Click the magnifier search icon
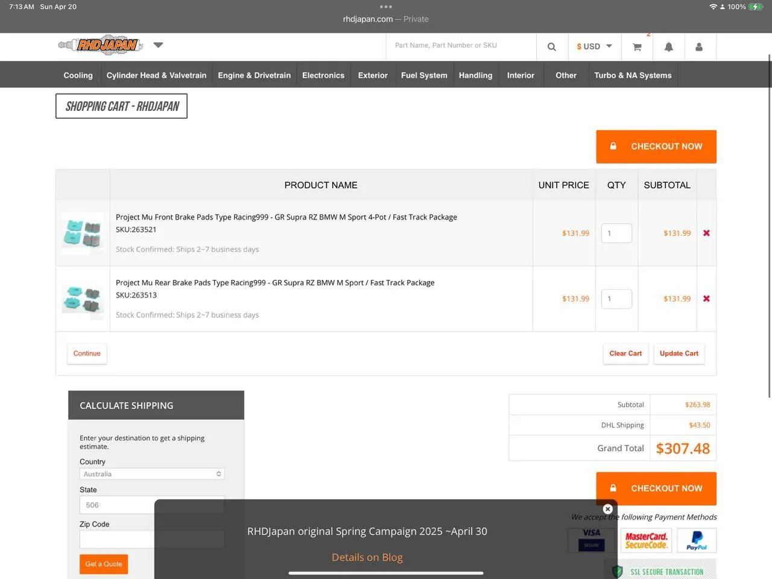The height and width of the screenshot is (579, 772). click(551, 46)
